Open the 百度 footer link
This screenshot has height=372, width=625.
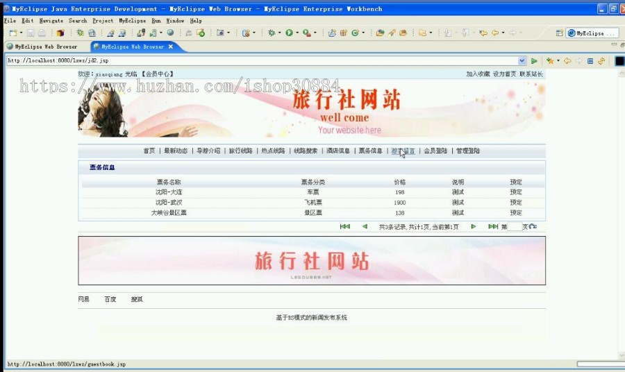(110, 299)
